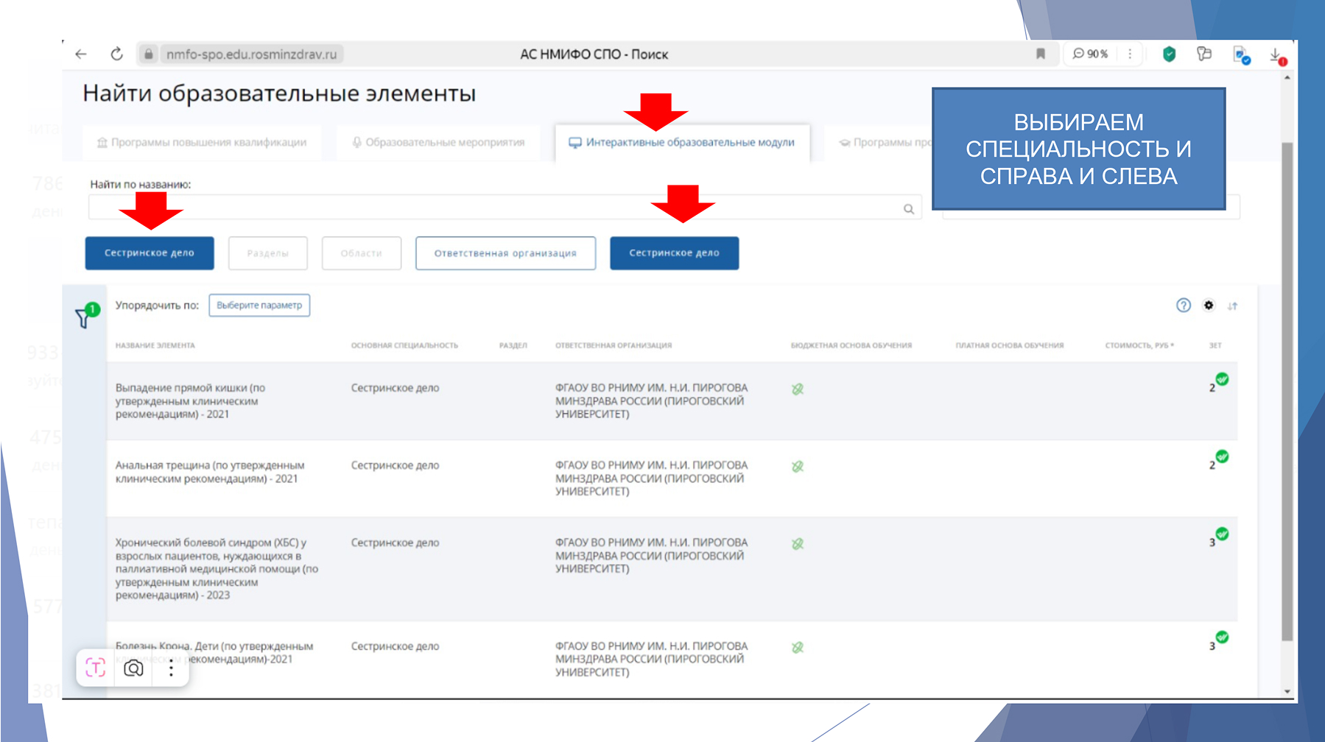Screen dimensions: 1325x742
Task: Click the budget icon for Анальная трещина row
Action: (x=798, y=467)
